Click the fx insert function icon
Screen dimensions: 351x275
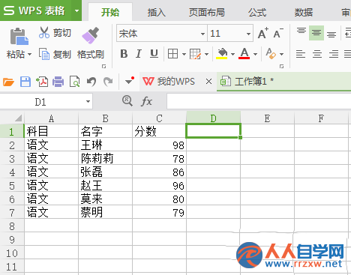(146, 101)
